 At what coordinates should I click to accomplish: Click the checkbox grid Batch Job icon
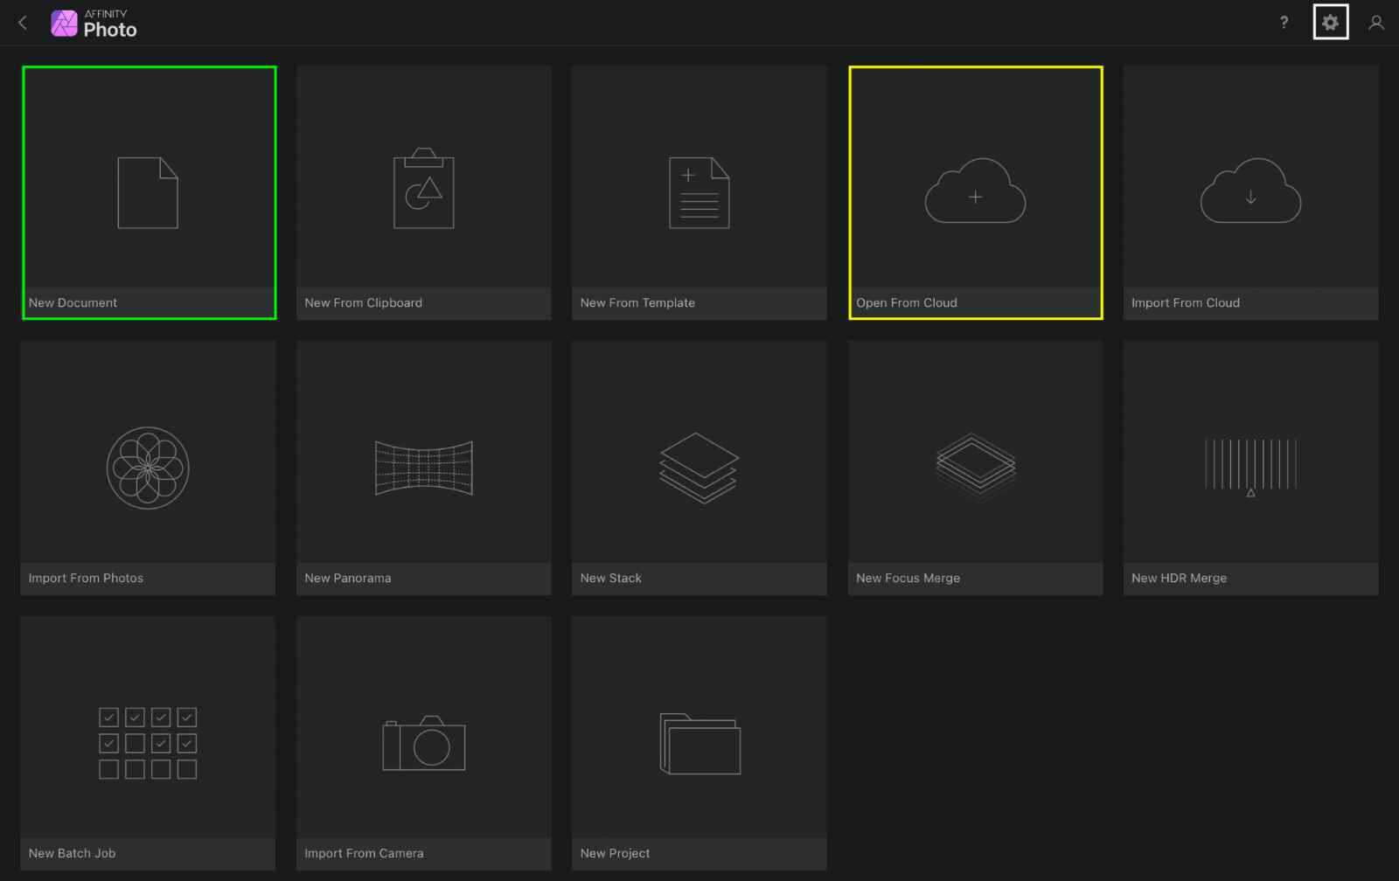pyautogui.click(x=148, y=743)
